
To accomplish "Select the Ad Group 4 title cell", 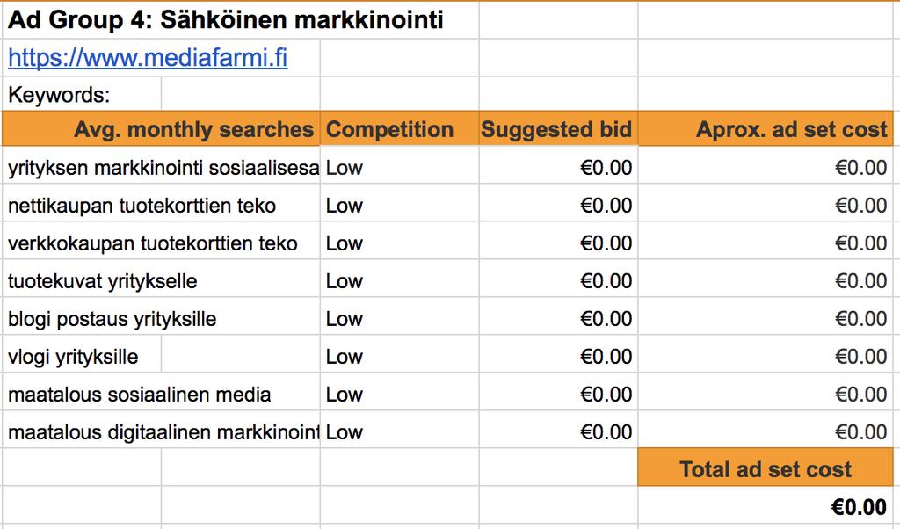I will click(x=241, y=20).
